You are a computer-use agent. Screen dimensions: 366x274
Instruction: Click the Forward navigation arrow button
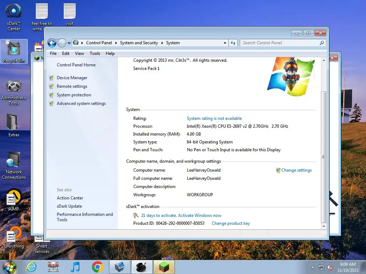pos(62,43)
